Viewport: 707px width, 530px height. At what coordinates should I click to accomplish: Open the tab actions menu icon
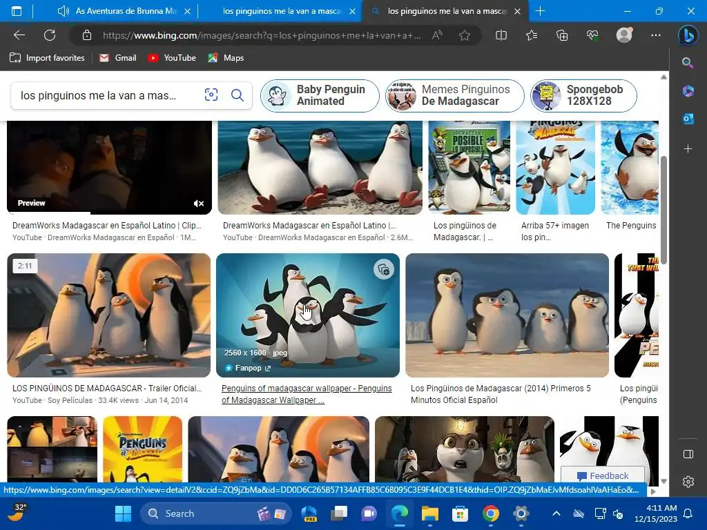17,11
